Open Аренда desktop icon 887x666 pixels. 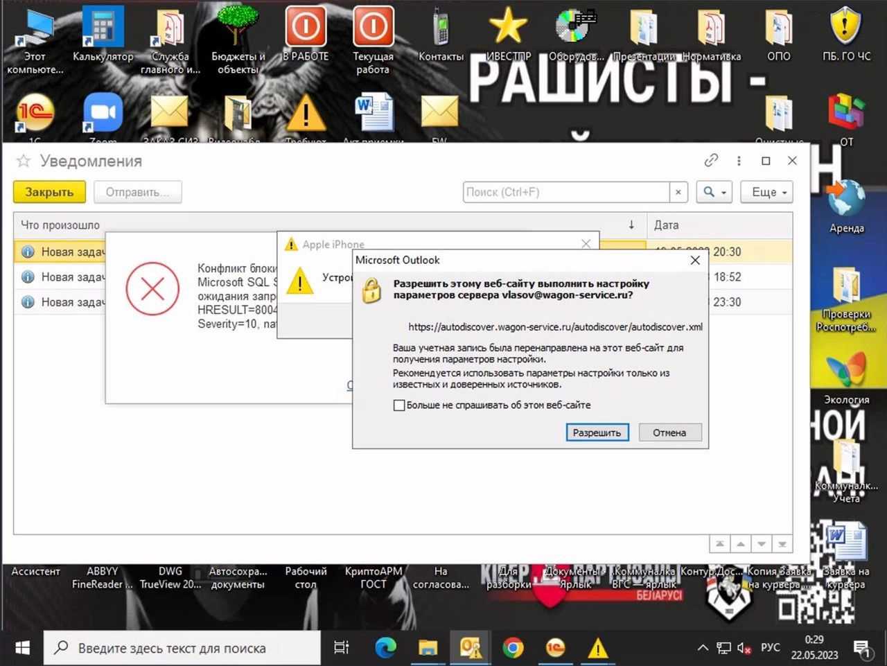(x=846, y=207)
